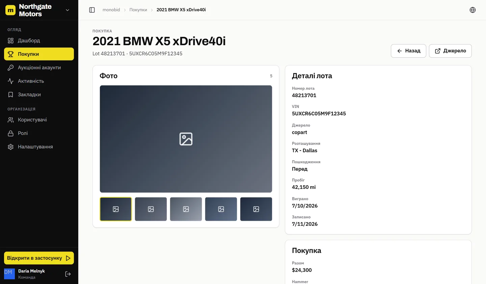Click the external link icon in Джерело
486x284 pixels.
coord(438,51)
